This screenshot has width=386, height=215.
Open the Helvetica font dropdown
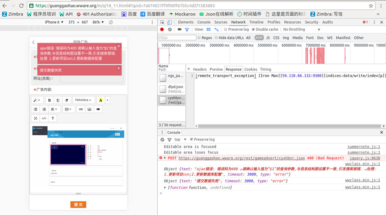coord(83,100)
